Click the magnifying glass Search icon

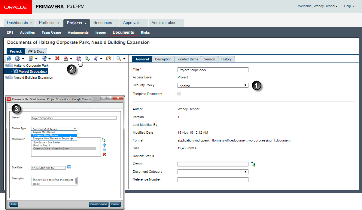click(119, 59)
